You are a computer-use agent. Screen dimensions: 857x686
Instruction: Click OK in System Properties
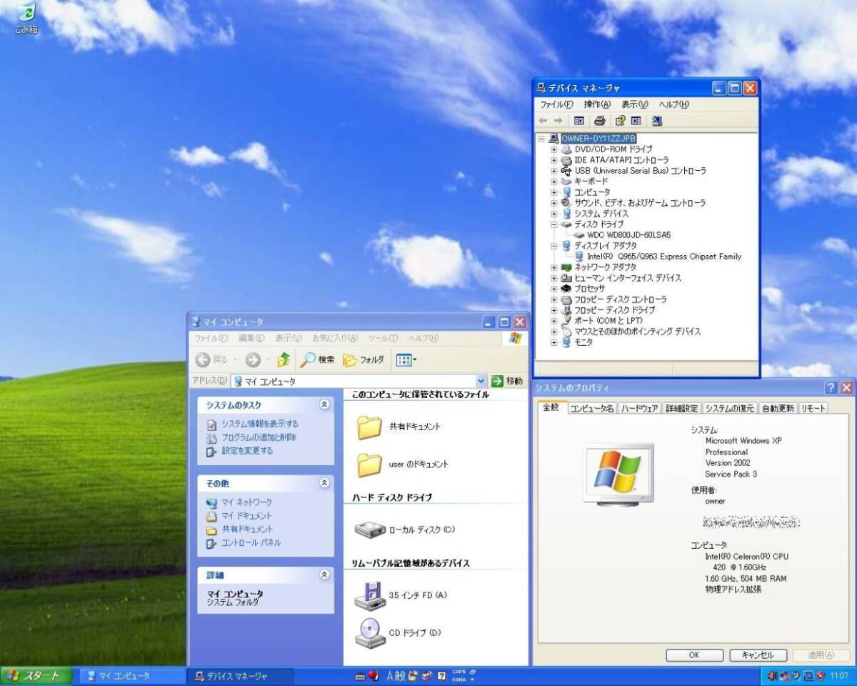[x=694, y=655]
